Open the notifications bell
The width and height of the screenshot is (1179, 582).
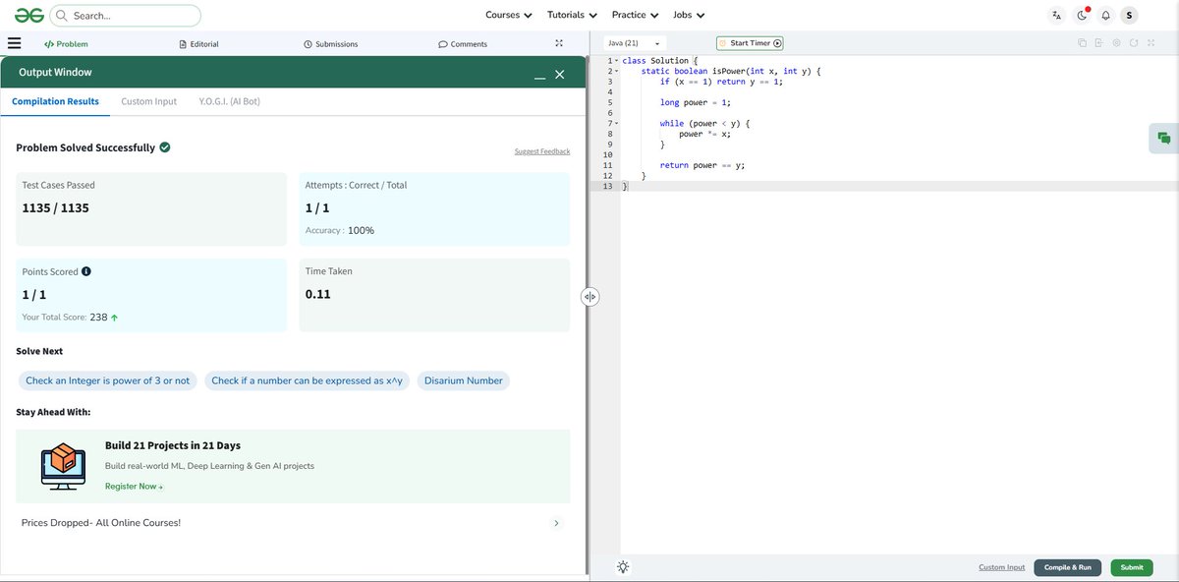1105,15
